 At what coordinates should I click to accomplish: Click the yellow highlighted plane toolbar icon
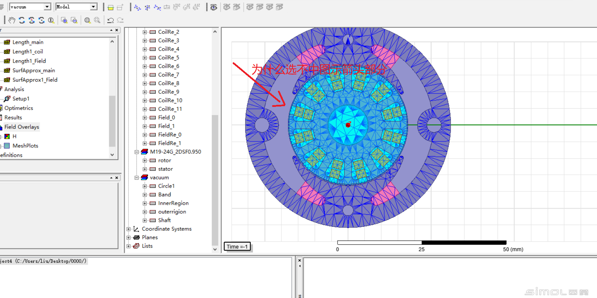pos(110,7)
